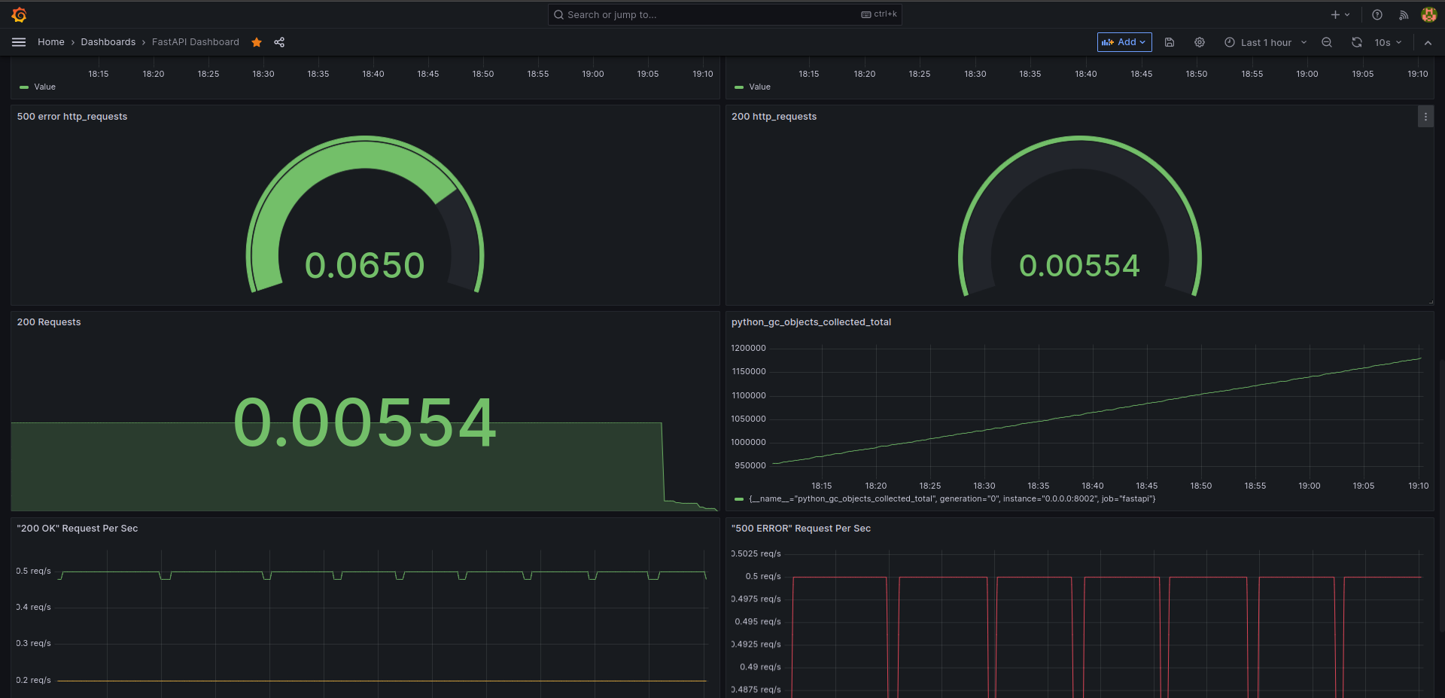The width and height of the screenshot is (1445, 698).
Task: Expand the Add panel dropdown
Action: coord(1124,42)
